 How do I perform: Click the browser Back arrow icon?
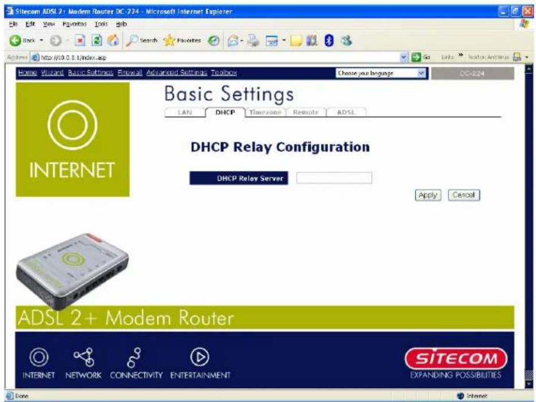[x=15, y=41]
